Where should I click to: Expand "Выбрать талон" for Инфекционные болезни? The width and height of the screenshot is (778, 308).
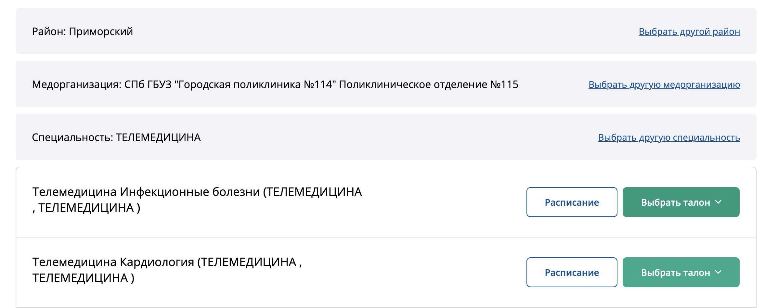675,202
